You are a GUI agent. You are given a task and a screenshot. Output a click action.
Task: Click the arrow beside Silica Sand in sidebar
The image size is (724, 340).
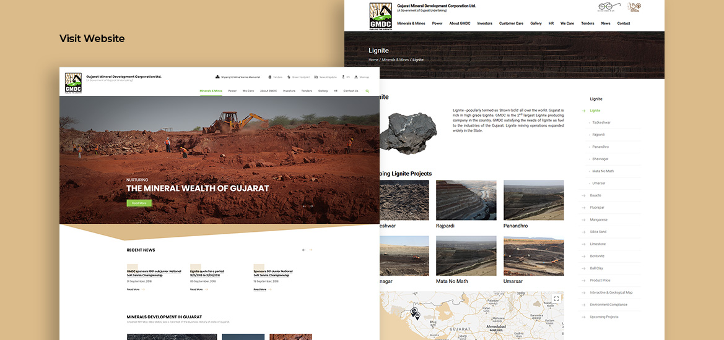[x=583, y=232]
